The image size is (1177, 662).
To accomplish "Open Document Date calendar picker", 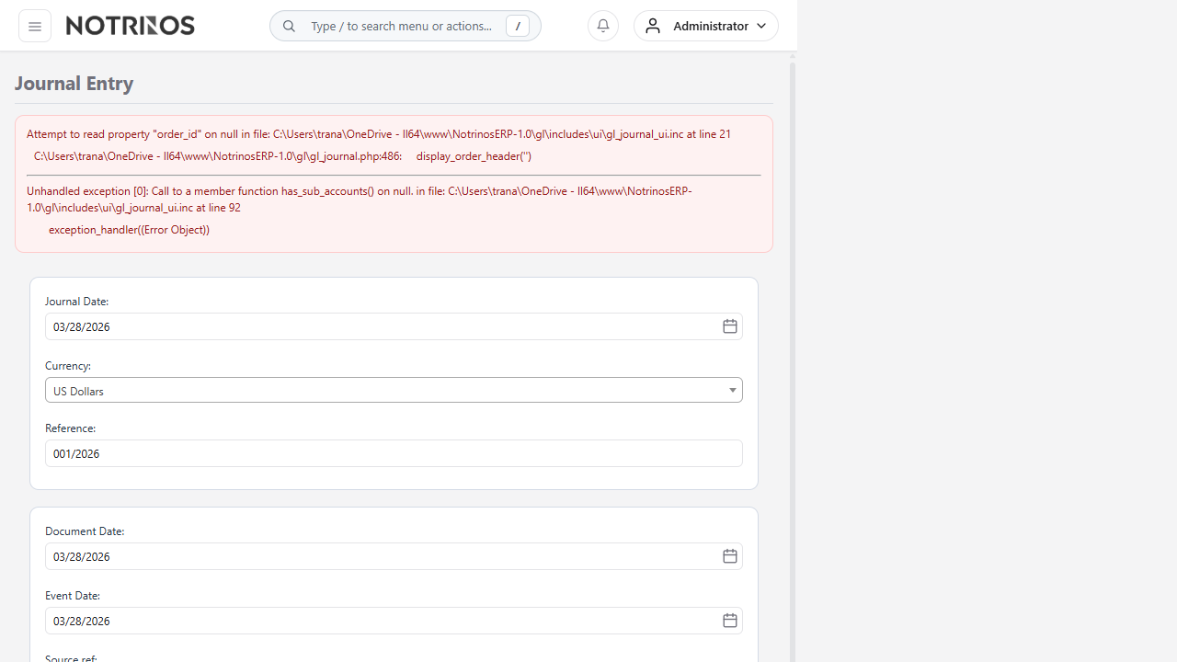I will click(x=729, y=556).
